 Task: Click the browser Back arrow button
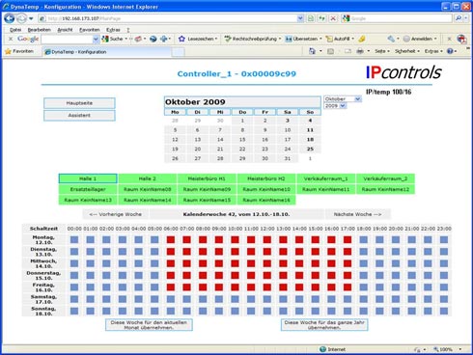(x=9, y=18)
